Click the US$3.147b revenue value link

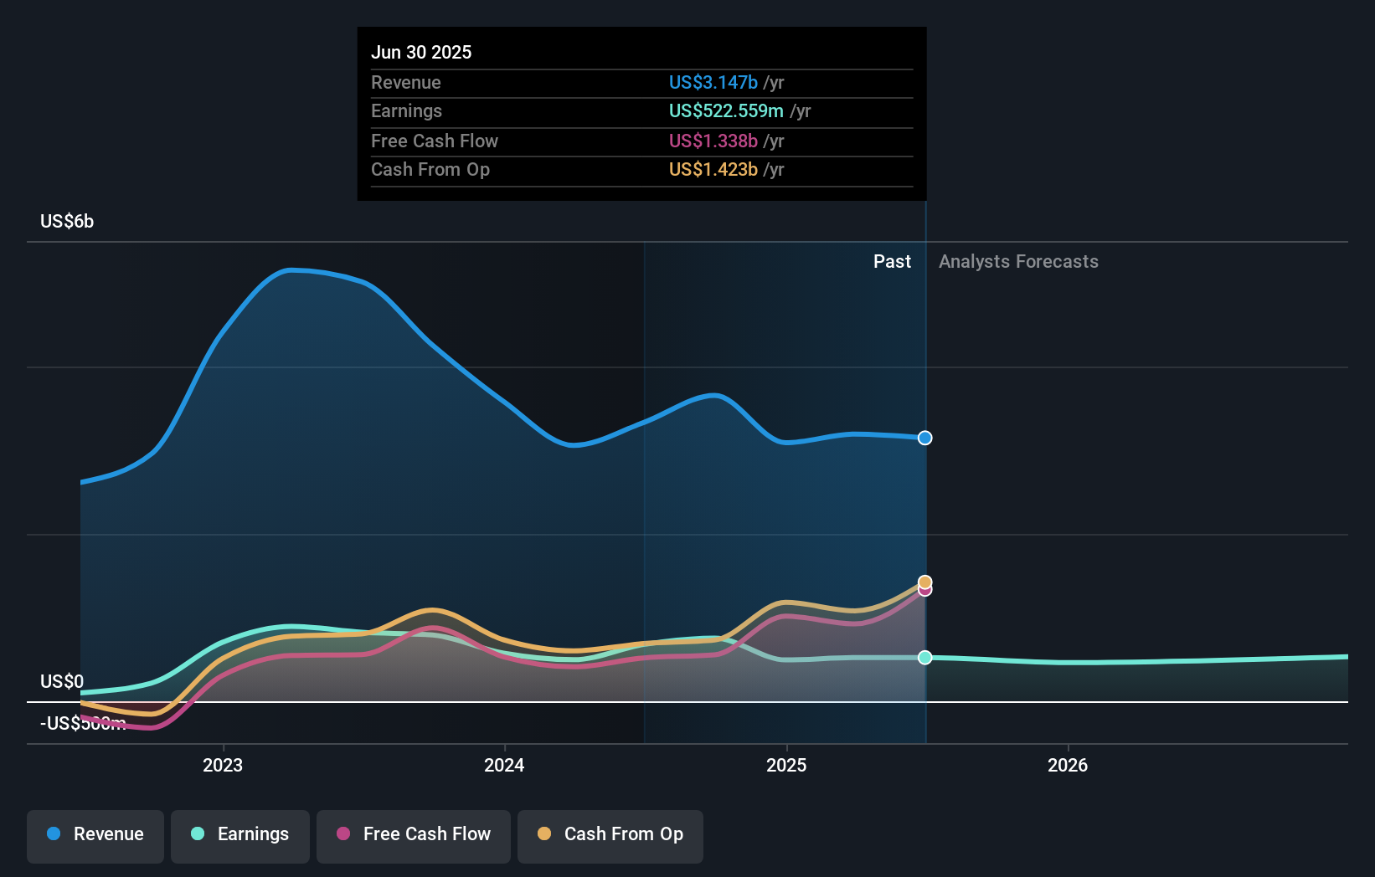pyautogui.click(x=713, y=82)
